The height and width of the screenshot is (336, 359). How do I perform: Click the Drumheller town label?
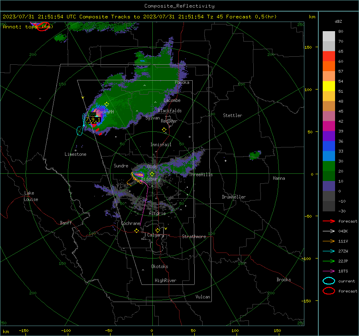click(234, 197)
